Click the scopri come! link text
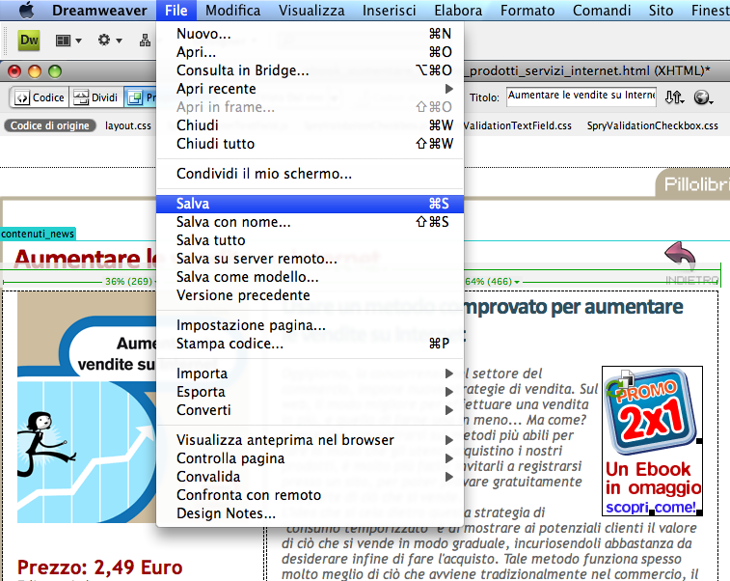Screen dimensions: 730x581 click(x=651, y=507)
